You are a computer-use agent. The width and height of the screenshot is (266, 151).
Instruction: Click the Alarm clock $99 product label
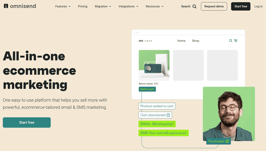[149, 84]
